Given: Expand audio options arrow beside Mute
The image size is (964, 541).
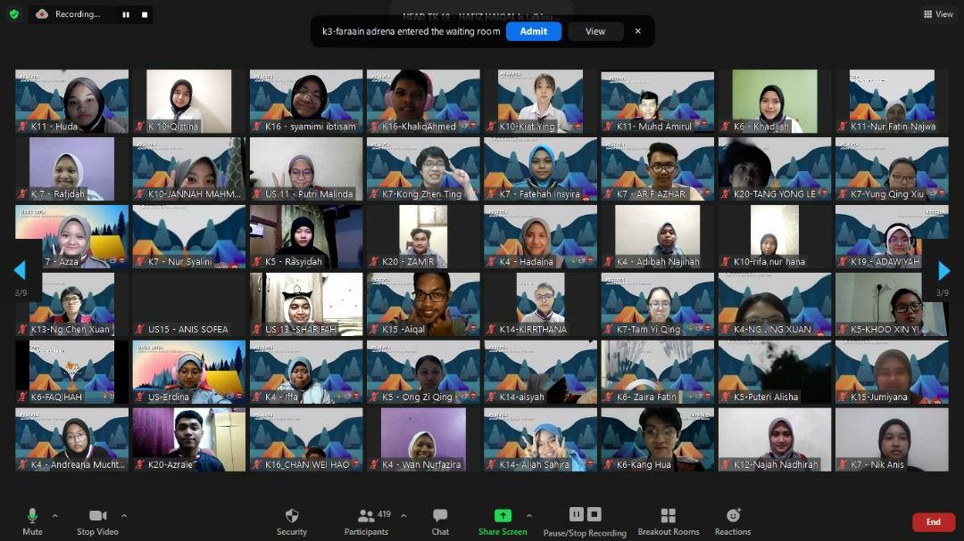Looking at the screenshot, I should click(54, 515).
